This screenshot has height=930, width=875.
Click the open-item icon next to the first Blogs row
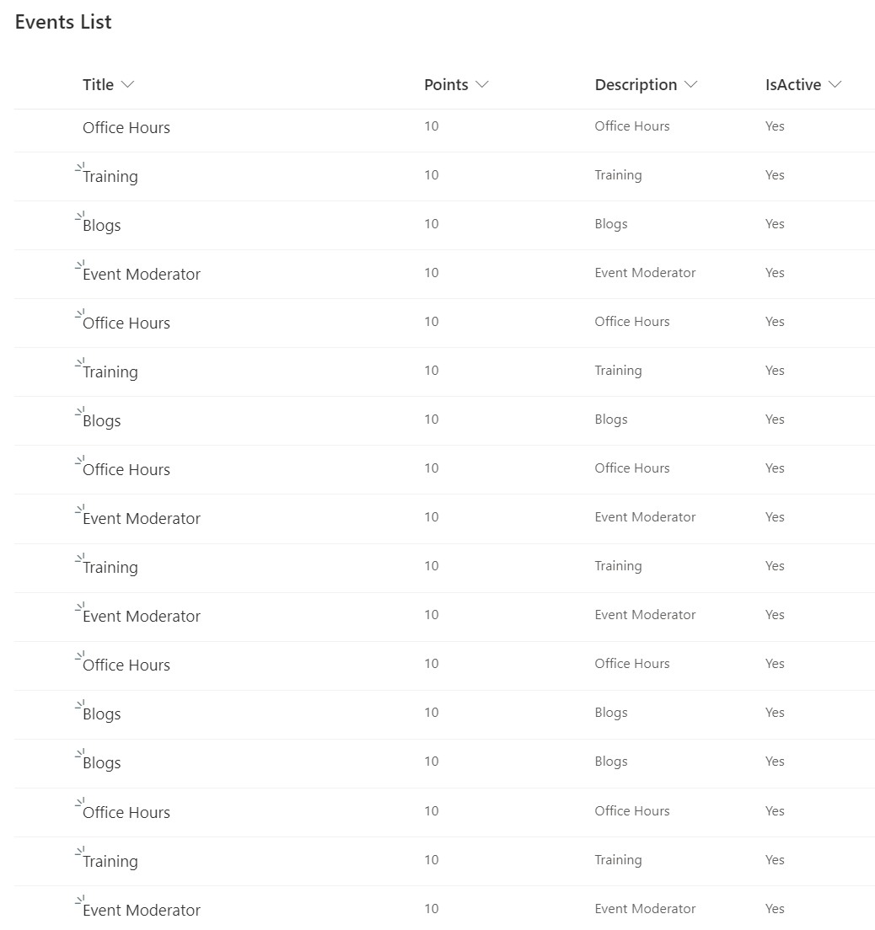click(79, 216)
